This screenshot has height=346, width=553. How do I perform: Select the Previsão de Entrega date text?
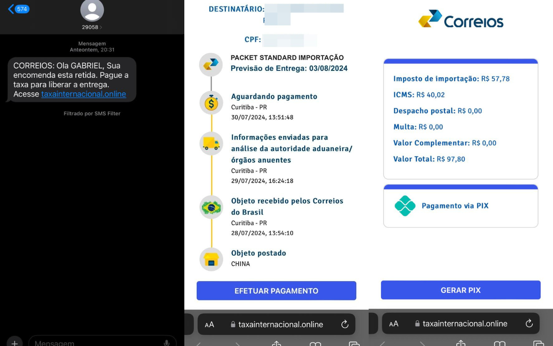(289, 68)
